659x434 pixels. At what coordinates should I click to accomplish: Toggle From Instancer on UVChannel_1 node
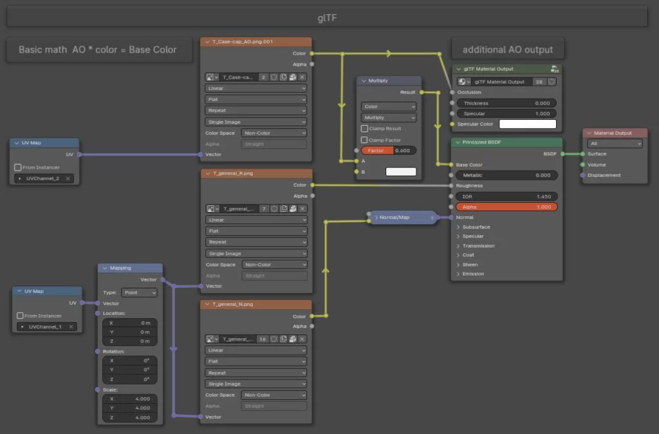click(x=20, y=316)
